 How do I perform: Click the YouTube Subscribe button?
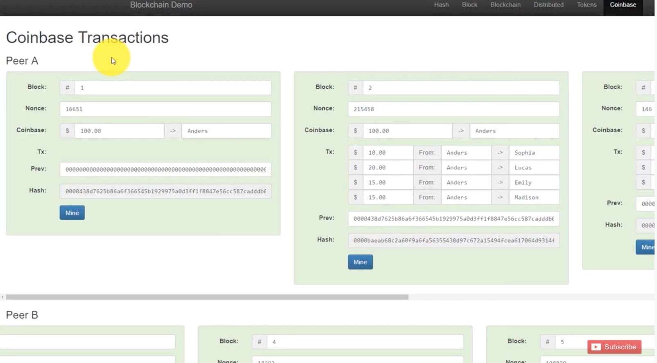[614, 347]
